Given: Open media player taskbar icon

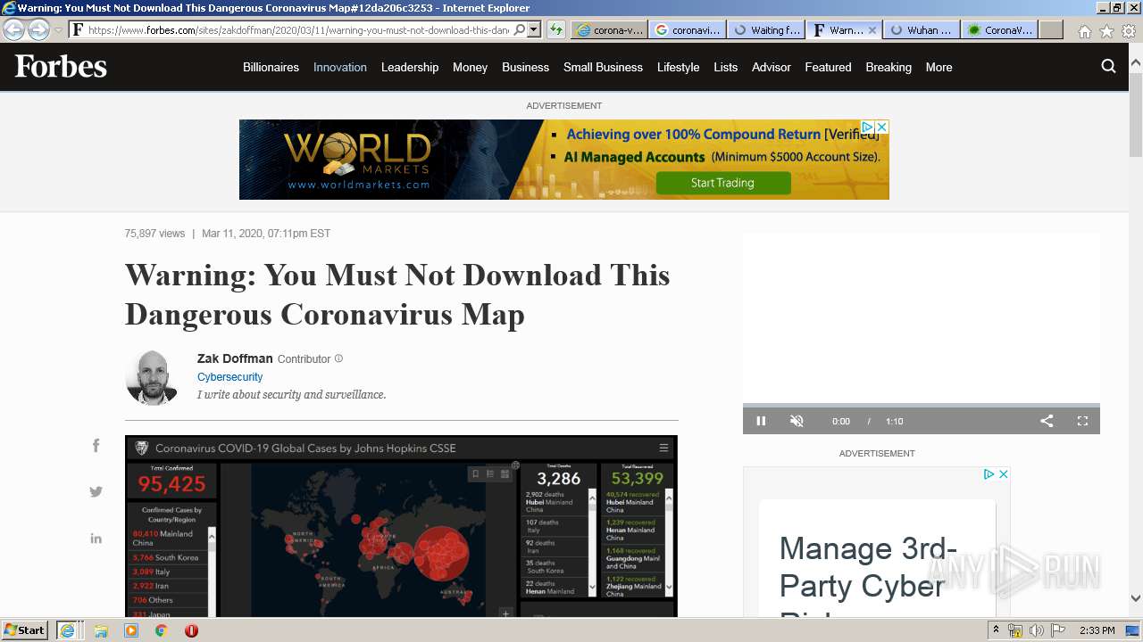Looking at the screenshot, I should [131, 630].
